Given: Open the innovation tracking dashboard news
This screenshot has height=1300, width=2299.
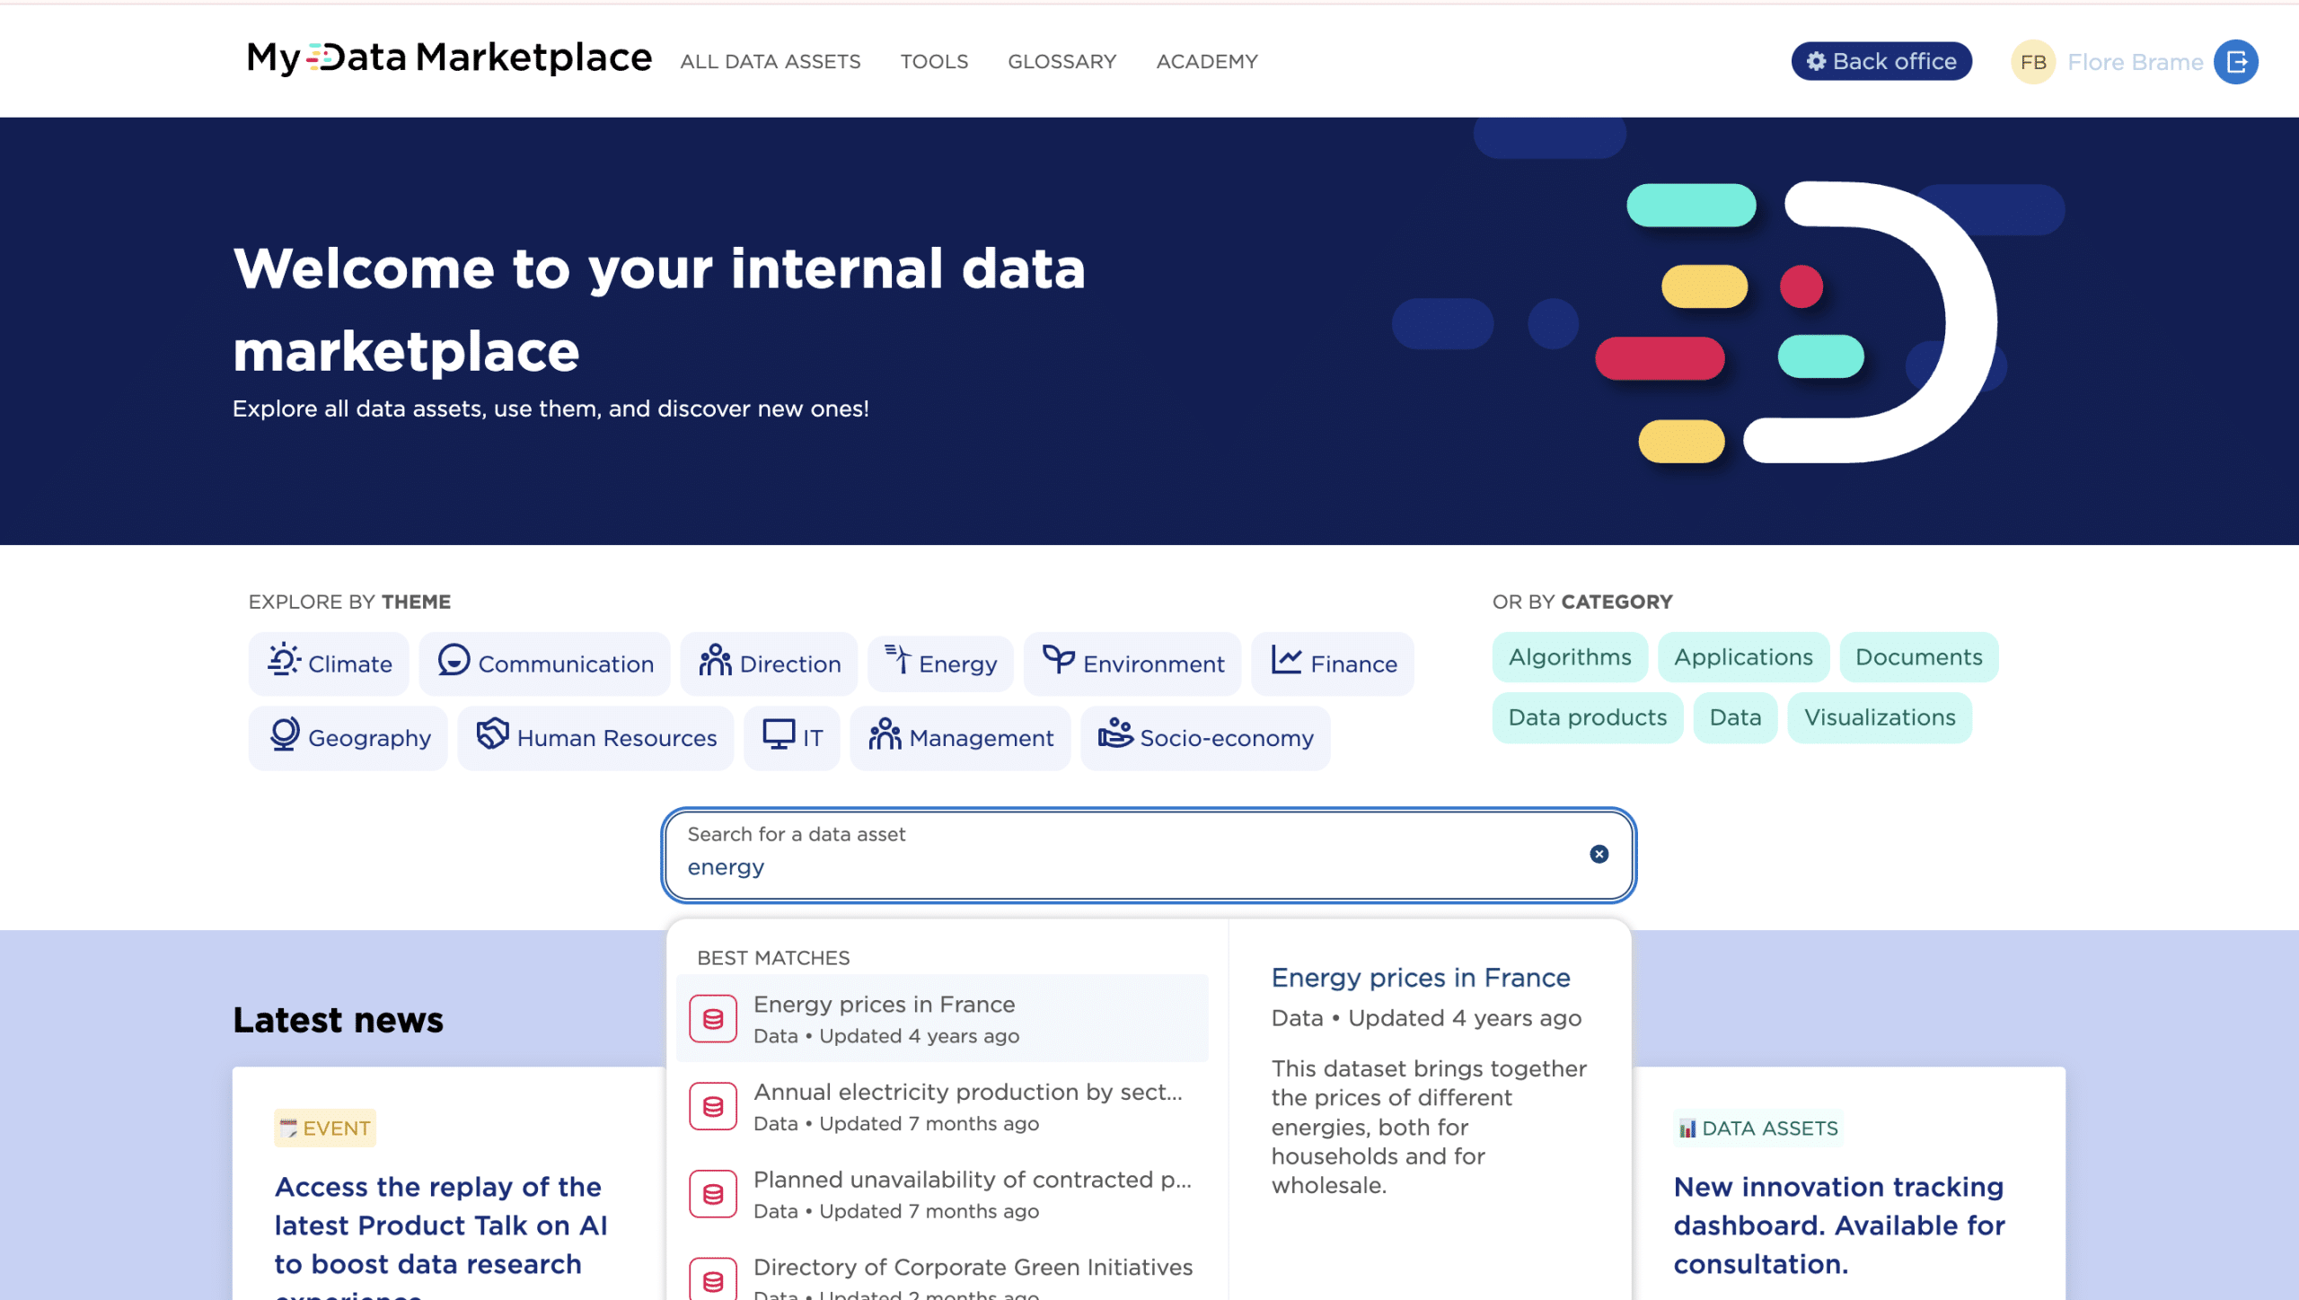Looking at the screenshot, I should [x=1838, y=1225].
